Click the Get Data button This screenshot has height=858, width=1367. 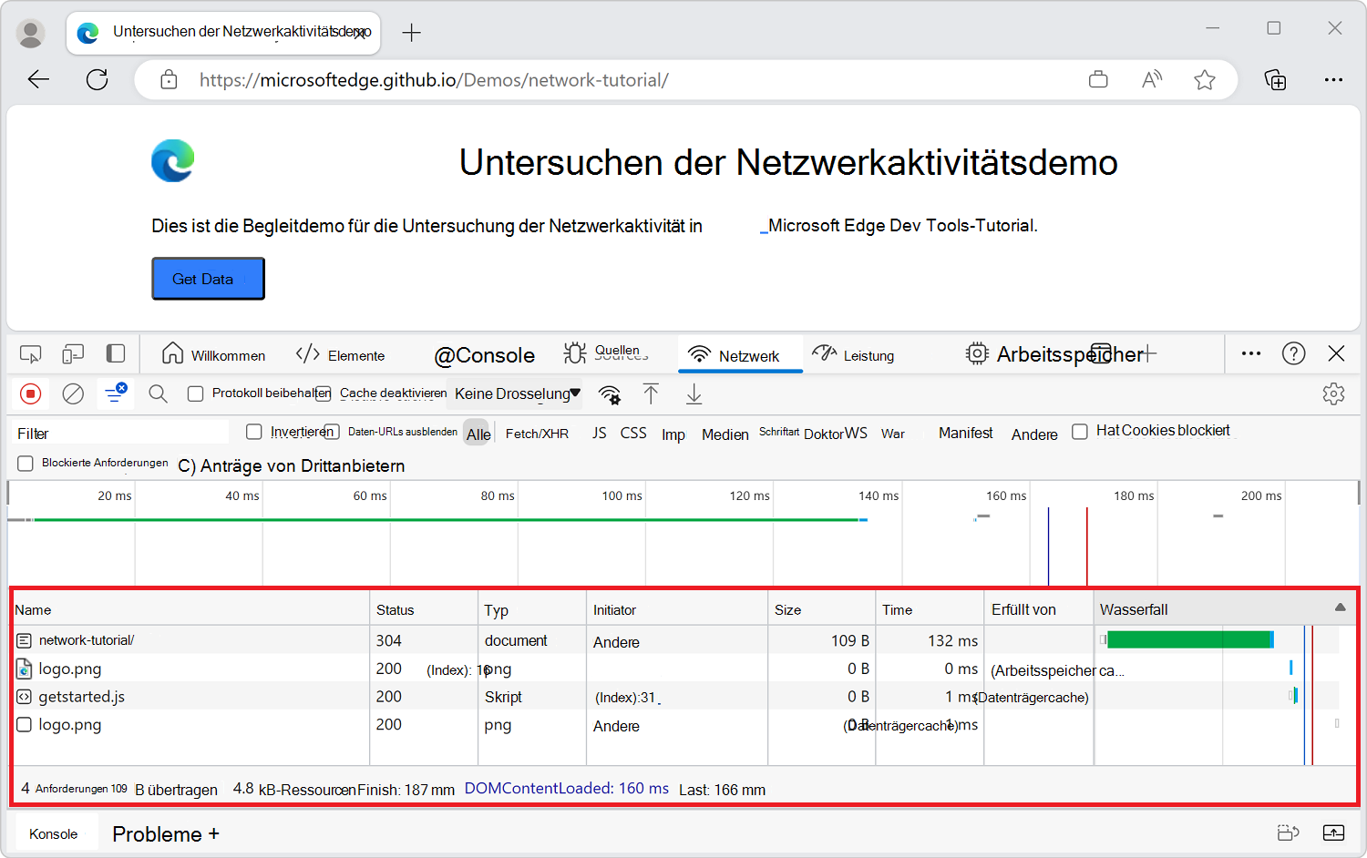pos(208,279)
